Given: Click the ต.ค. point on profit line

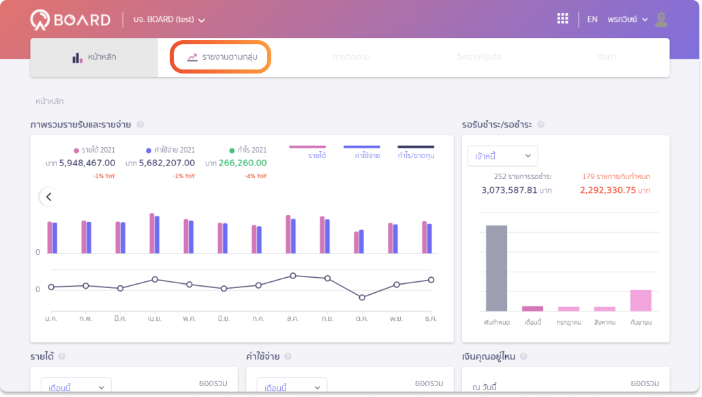Looking at the screenshot, I should [362, 298].
